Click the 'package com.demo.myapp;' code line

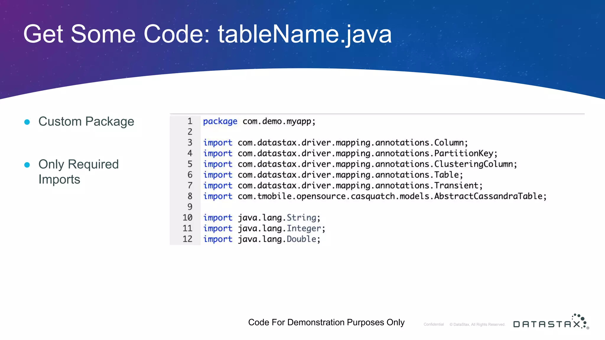[x=259, y=121]
